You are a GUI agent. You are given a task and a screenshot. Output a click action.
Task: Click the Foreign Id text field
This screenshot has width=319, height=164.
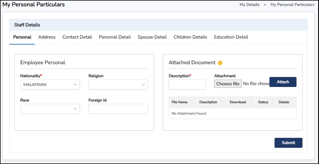click(118, 109)
